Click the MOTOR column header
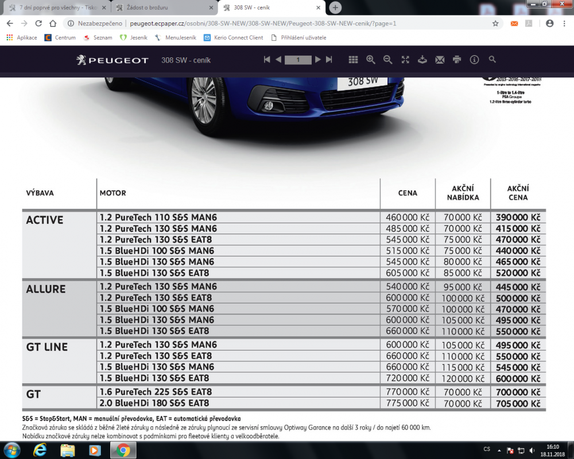Viewport: 574px width, 459px height. 113,193
